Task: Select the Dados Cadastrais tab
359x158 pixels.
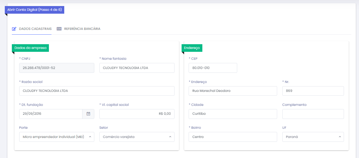Action: pos(35,29)
